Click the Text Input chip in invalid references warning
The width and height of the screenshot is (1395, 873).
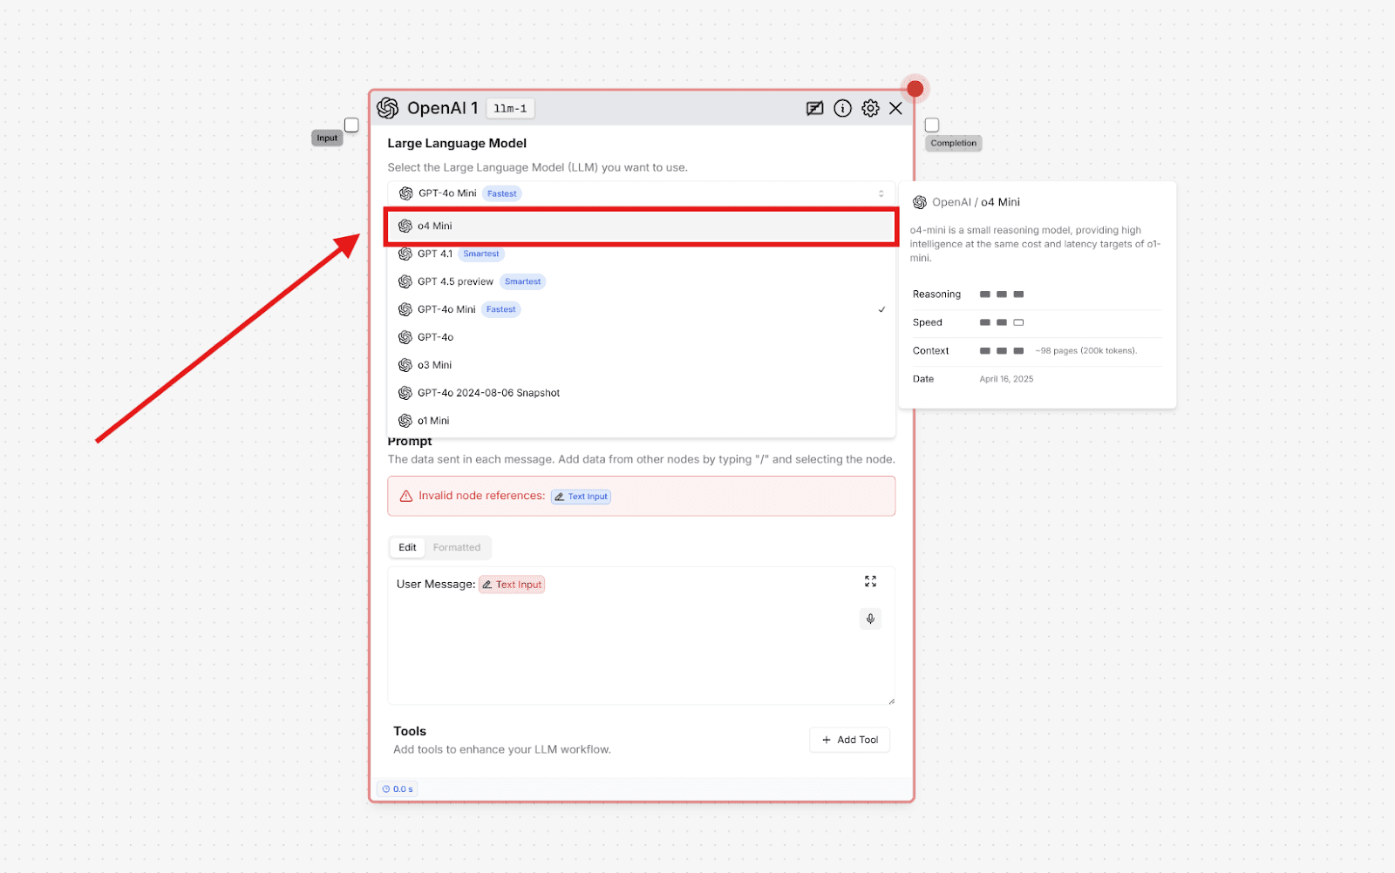point(581,497)
